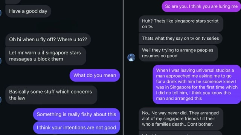This screenshot has height=135, width=241.
Task: Select 'Huh? Thats like singapore stars script' message
Action: (181, 24)
